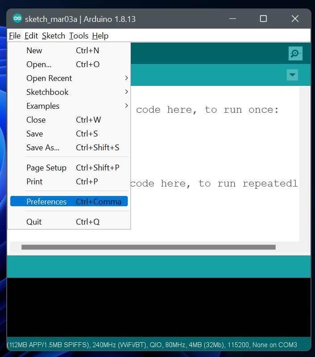Screen dimensions: 315x357
Task: Expand the Open Recent submenu
Action: tap(69, 78)
